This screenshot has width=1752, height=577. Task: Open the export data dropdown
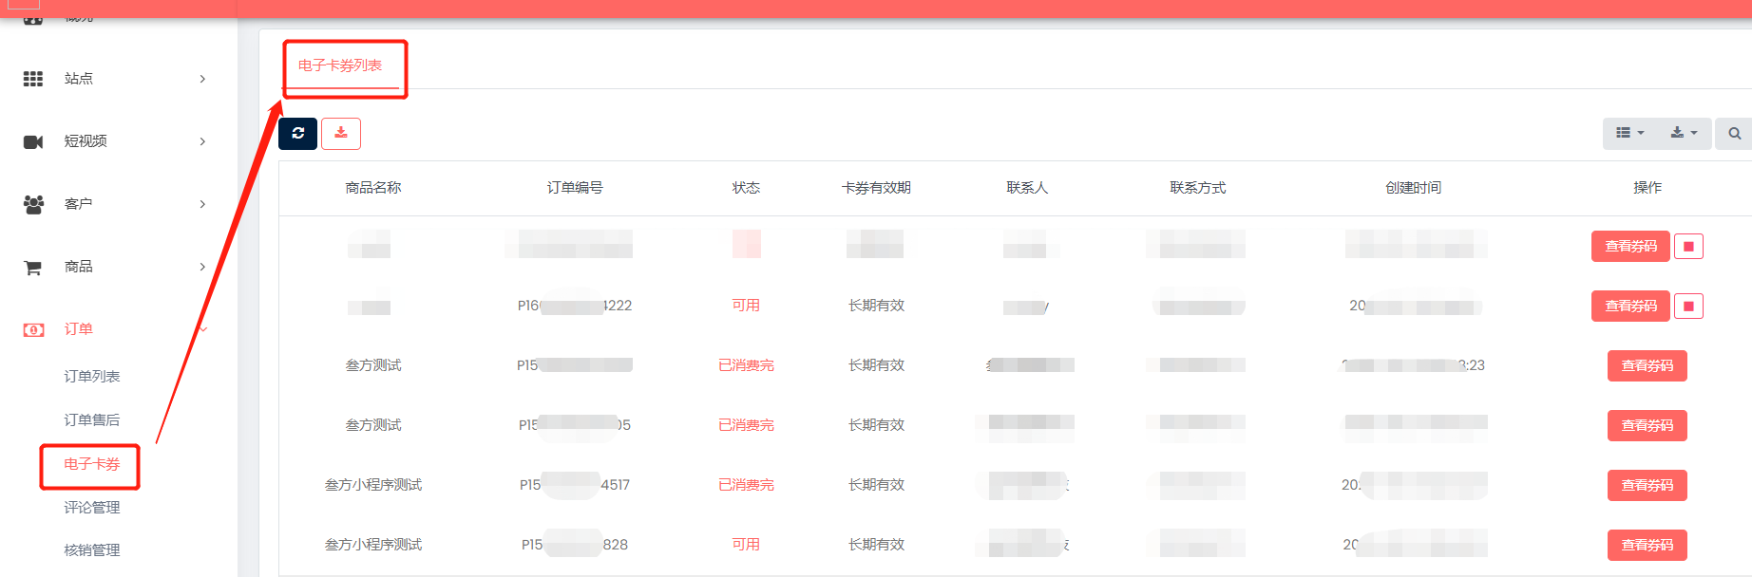point(1684,133)
